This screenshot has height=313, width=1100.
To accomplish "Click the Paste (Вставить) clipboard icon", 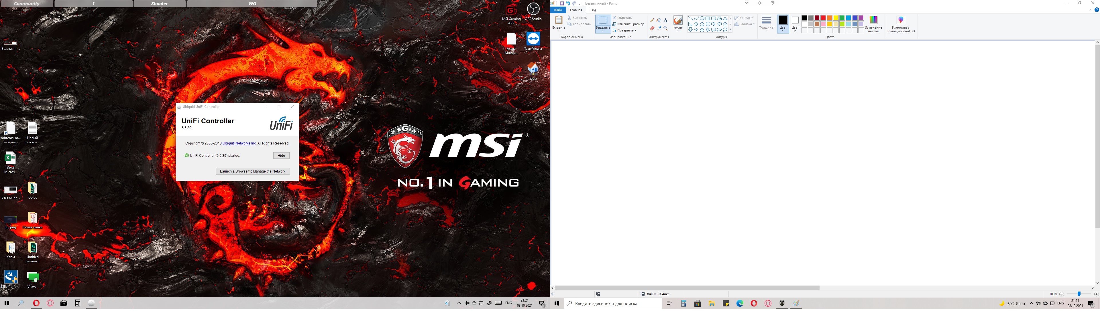I will (x=559, y=21).
